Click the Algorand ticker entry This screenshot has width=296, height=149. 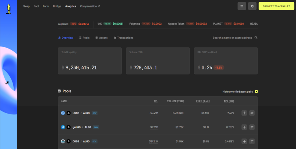pyautogui.click(x=74, y=24)
